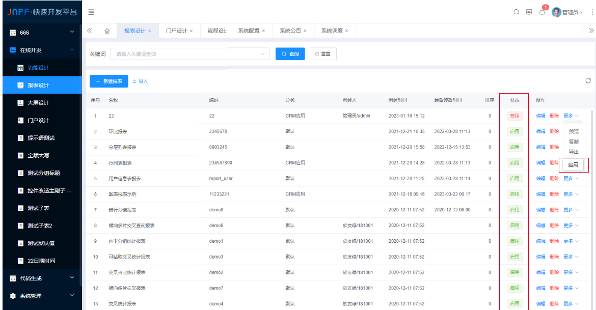Click the JNPF 快速开发平台 logo
The height and width of the screenshot is (310, 596).
(x=42, y=12)
